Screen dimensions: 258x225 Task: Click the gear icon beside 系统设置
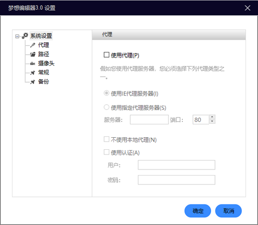[25, 36]
